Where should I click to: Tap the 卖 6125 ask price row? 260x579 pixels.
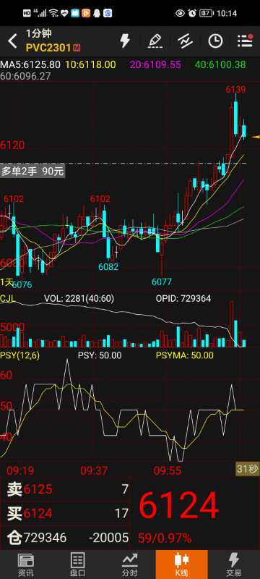point(65,490)
